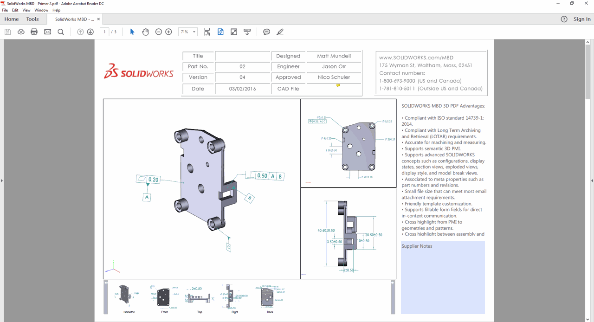
Task: Switch to the Home tab
Action: click(12, 19)
